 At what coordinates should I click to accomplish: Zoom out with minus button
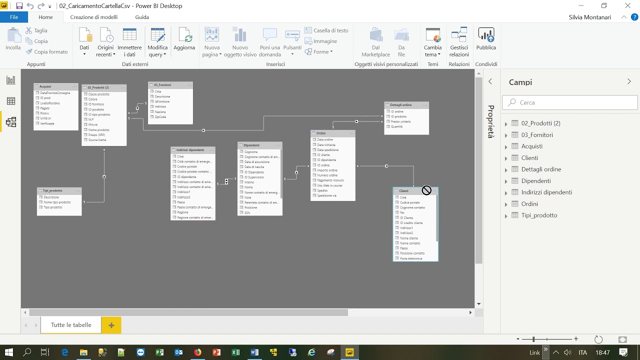[518, 339]
